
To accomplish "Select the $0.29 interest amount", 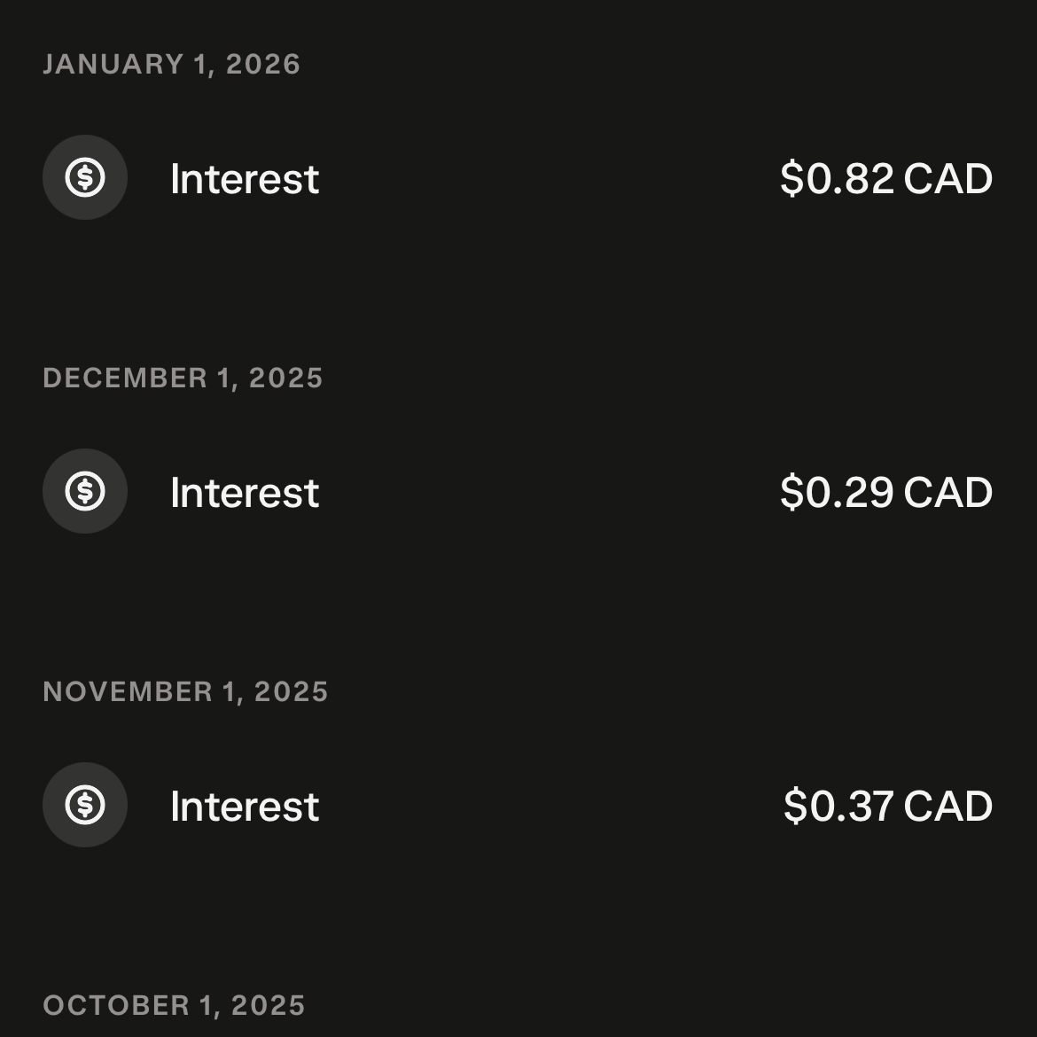I will click(837, 493).
